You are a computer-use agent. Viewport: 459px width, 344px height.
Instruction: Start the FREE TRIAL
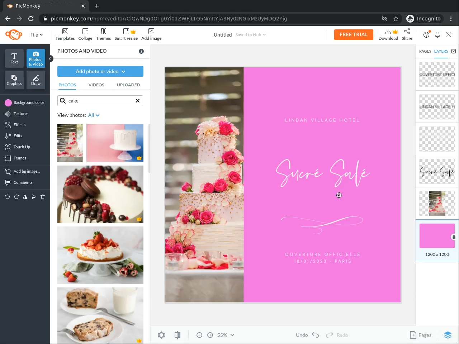(354, 35)
